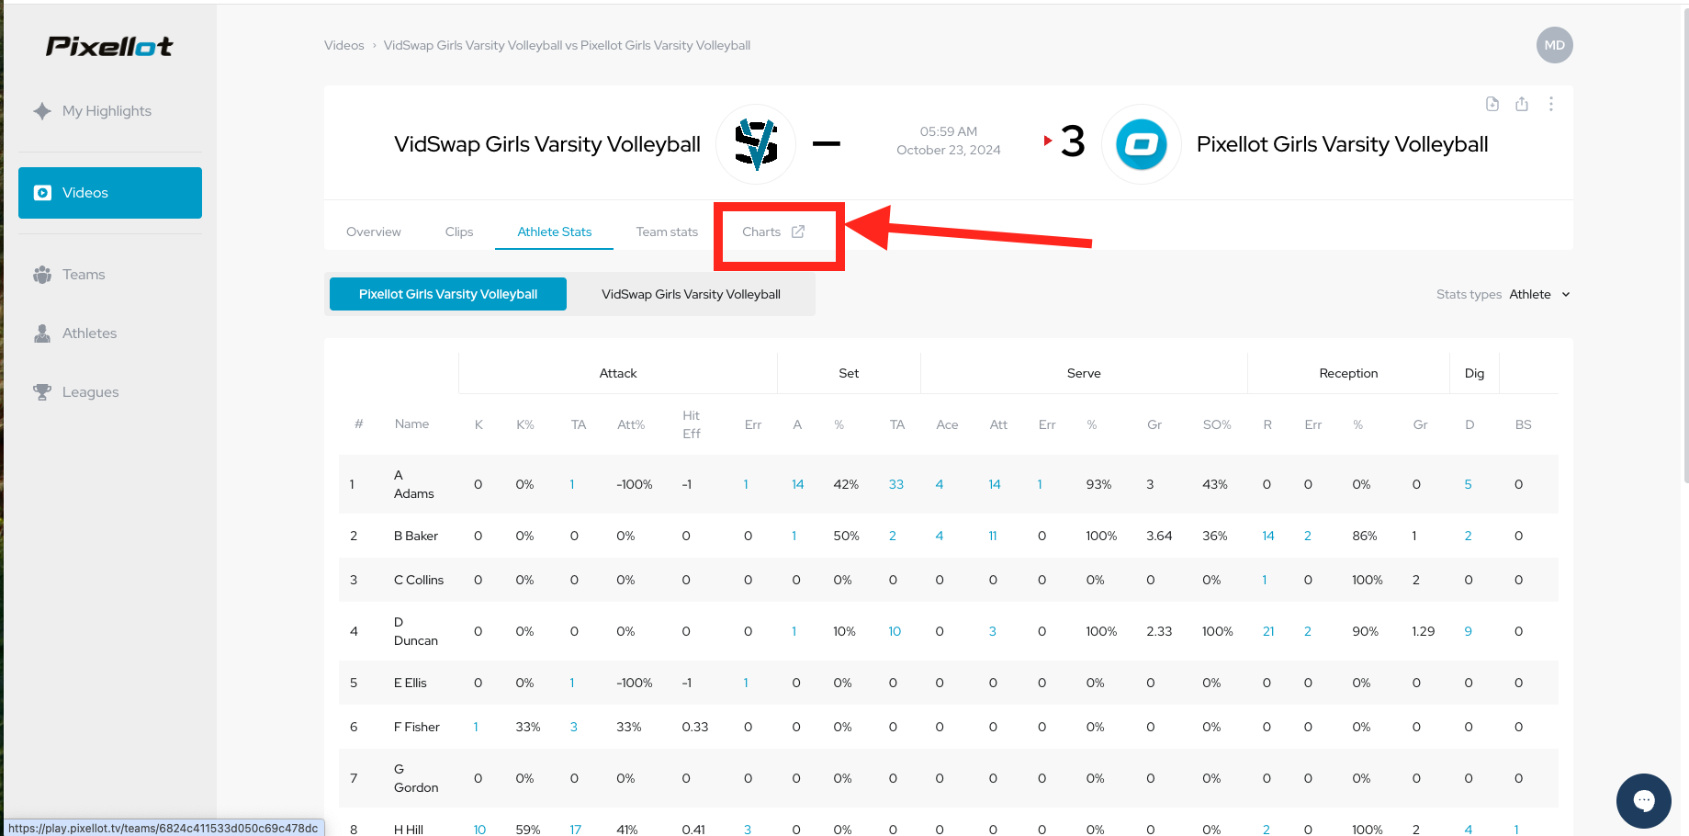The image size is (1689, 836).
Task: Click the Serve group header
Action: [x=1084, y=373]
